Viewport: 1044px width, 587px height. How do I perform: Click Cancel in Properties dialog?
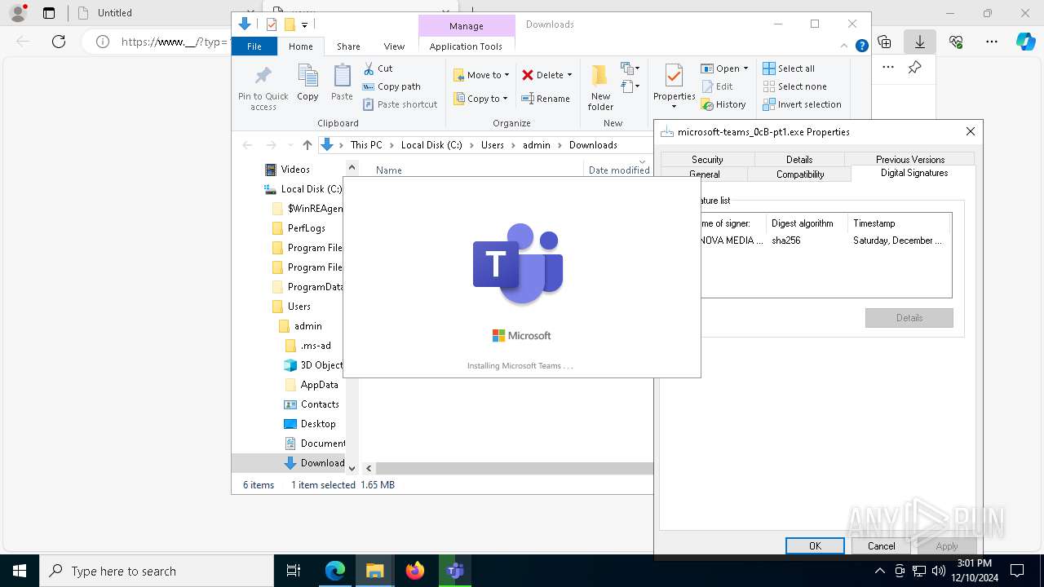[881, 546]
